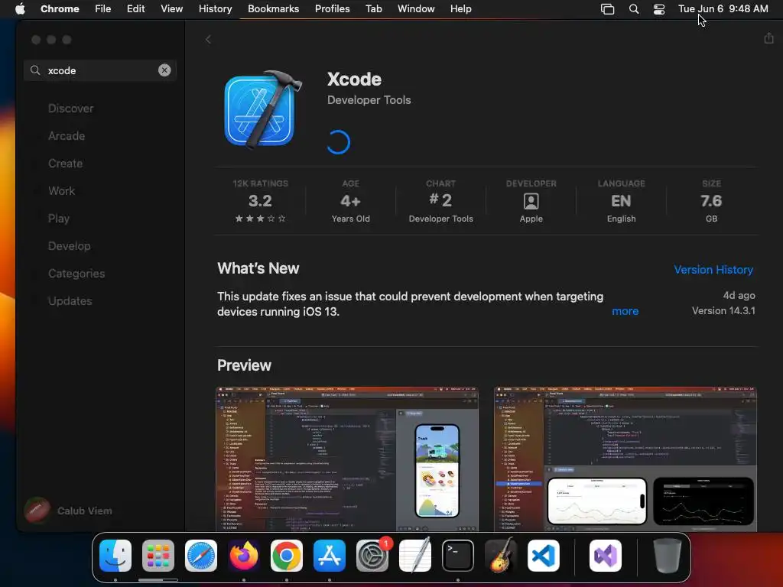Image resolution: width=783 pixels, height=587 pixels.
Task: Open Spotlight search in menu bar
Action: coord(634,9)
